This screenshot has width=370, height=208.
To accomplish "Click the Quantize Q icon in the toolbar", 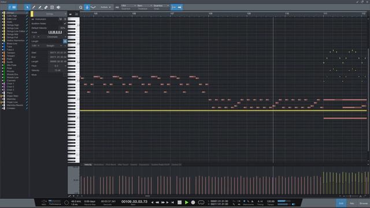I will [x=81, y=8].
